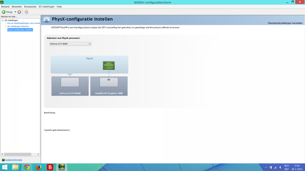The height and width of the screenshot is (171, 305).
Task: Click the battery power tray icon
Action: 271,167
